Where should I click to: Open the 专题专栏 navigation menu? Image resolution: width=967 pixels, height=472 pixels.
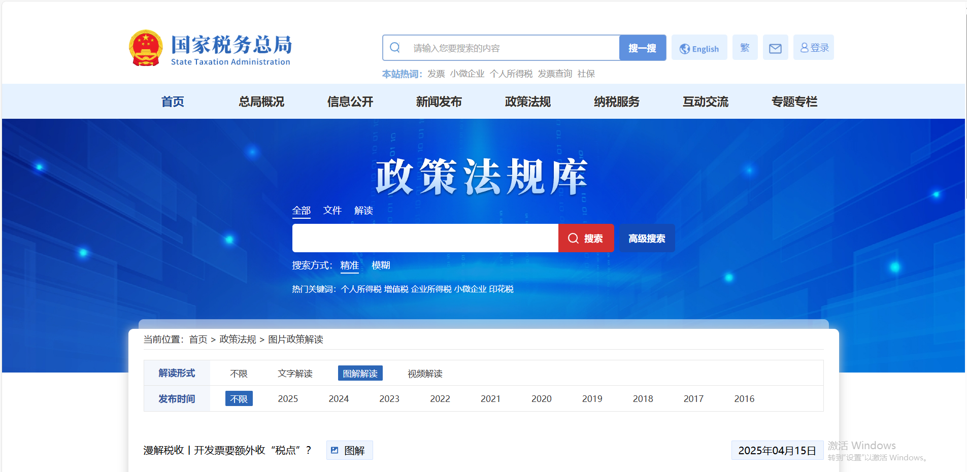[794, 102]
